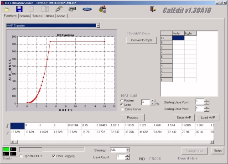Select bank 1 indicator box
This screenshot has width=228, height=164.
[13, 149]
